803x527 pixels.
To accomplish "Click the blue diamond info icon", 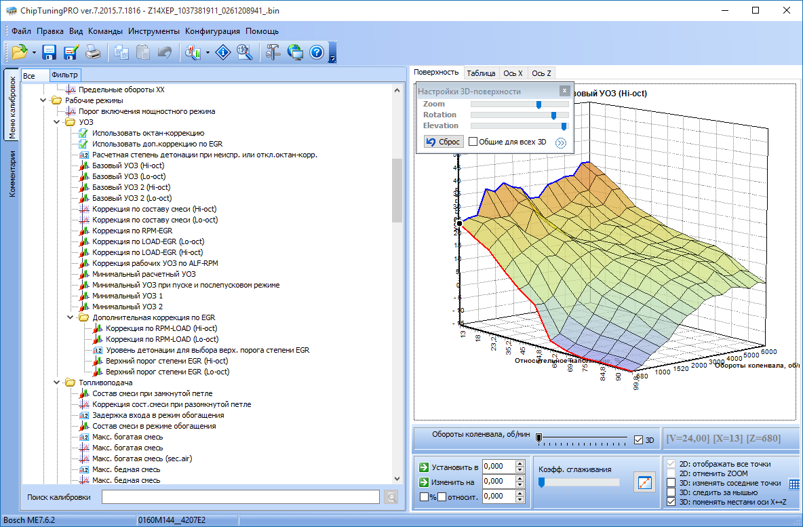I will point(223,53).
